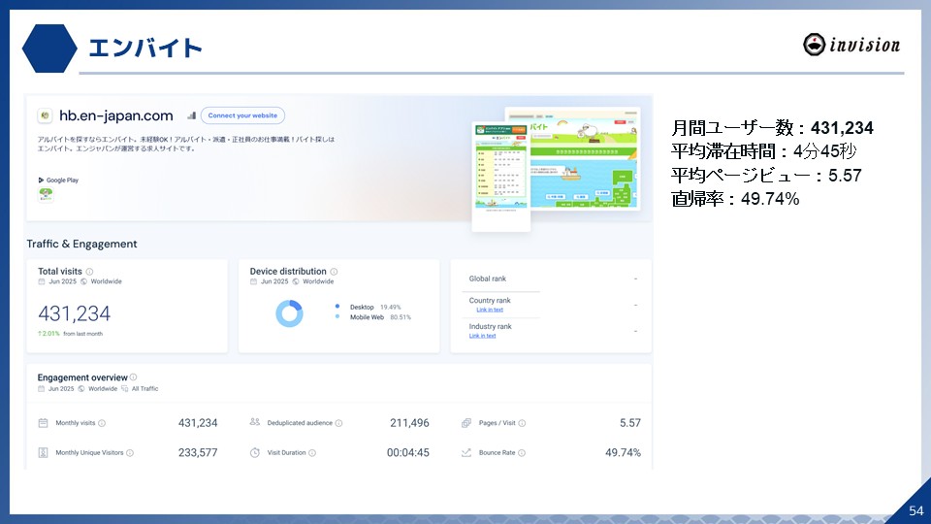Click the 2.01% from last month text

tap(70, 333)
